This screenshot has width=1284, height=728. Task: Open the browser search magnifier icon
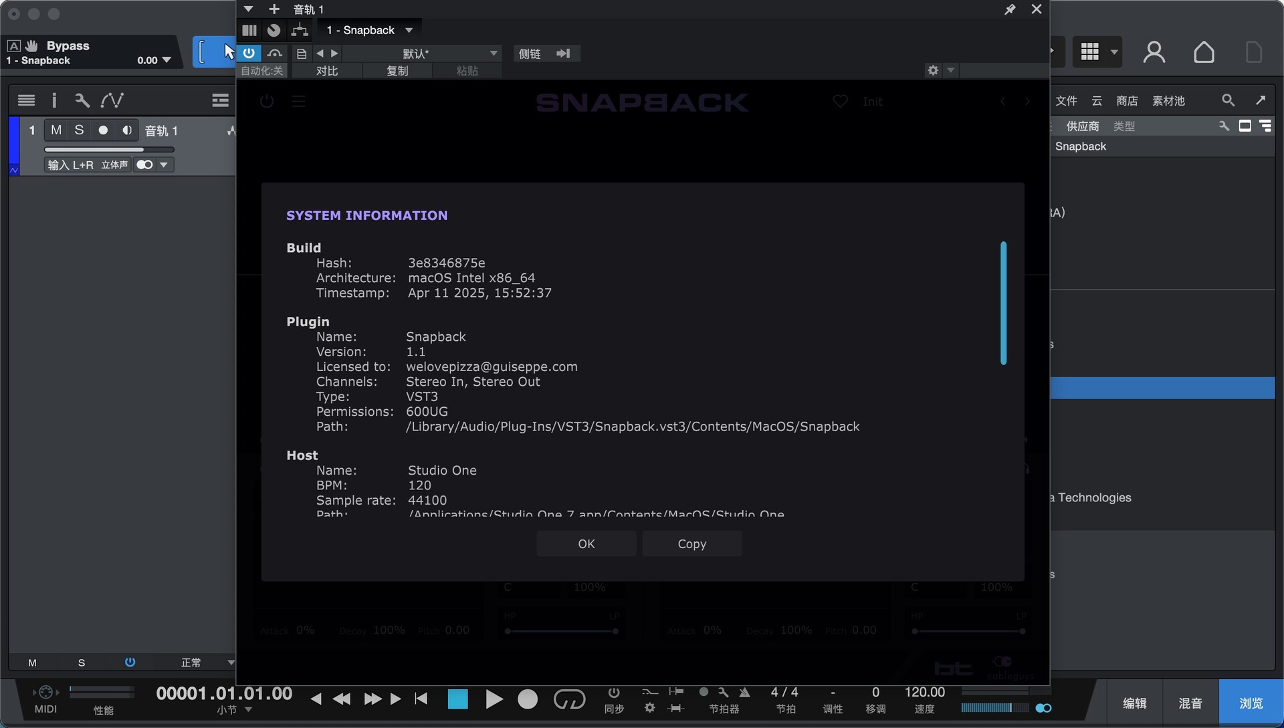point(1228,100)
